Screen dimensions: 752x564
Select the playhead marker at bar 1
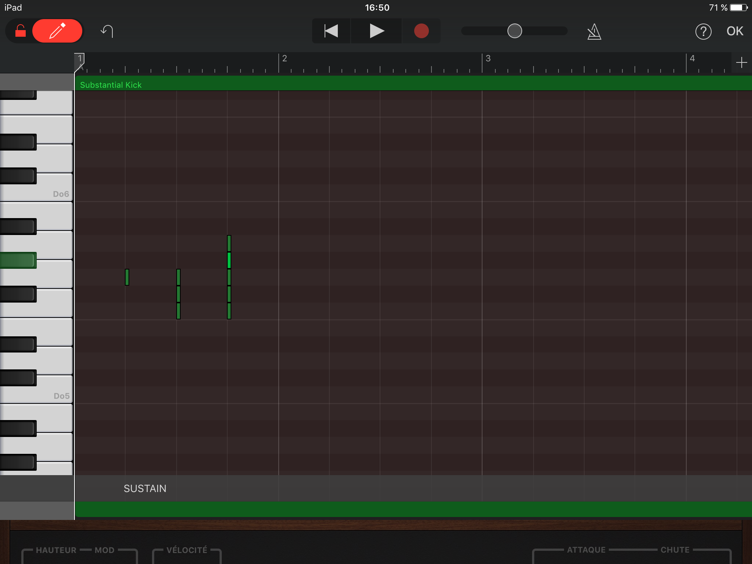point(80,62)
